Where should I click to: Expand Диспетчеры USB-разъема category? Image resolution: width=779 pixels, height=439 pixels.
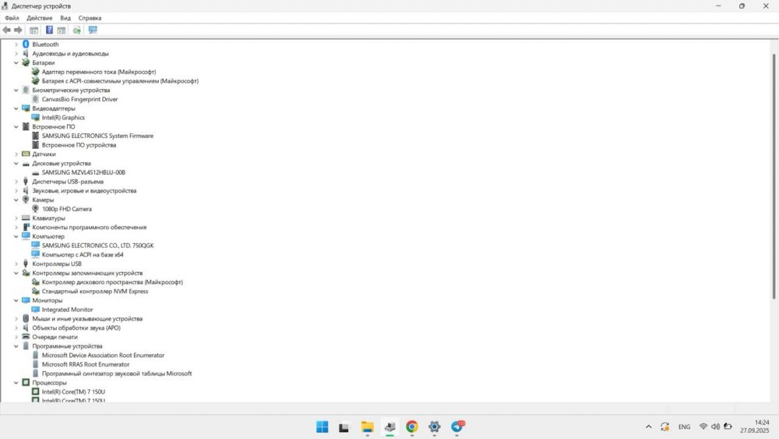click(16, 182)
